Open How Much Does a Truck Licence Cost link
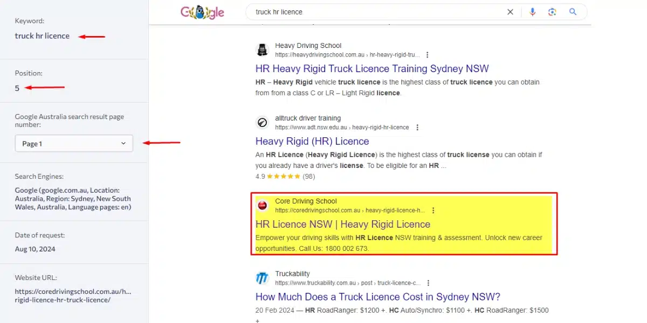 [x=378, y=297]
